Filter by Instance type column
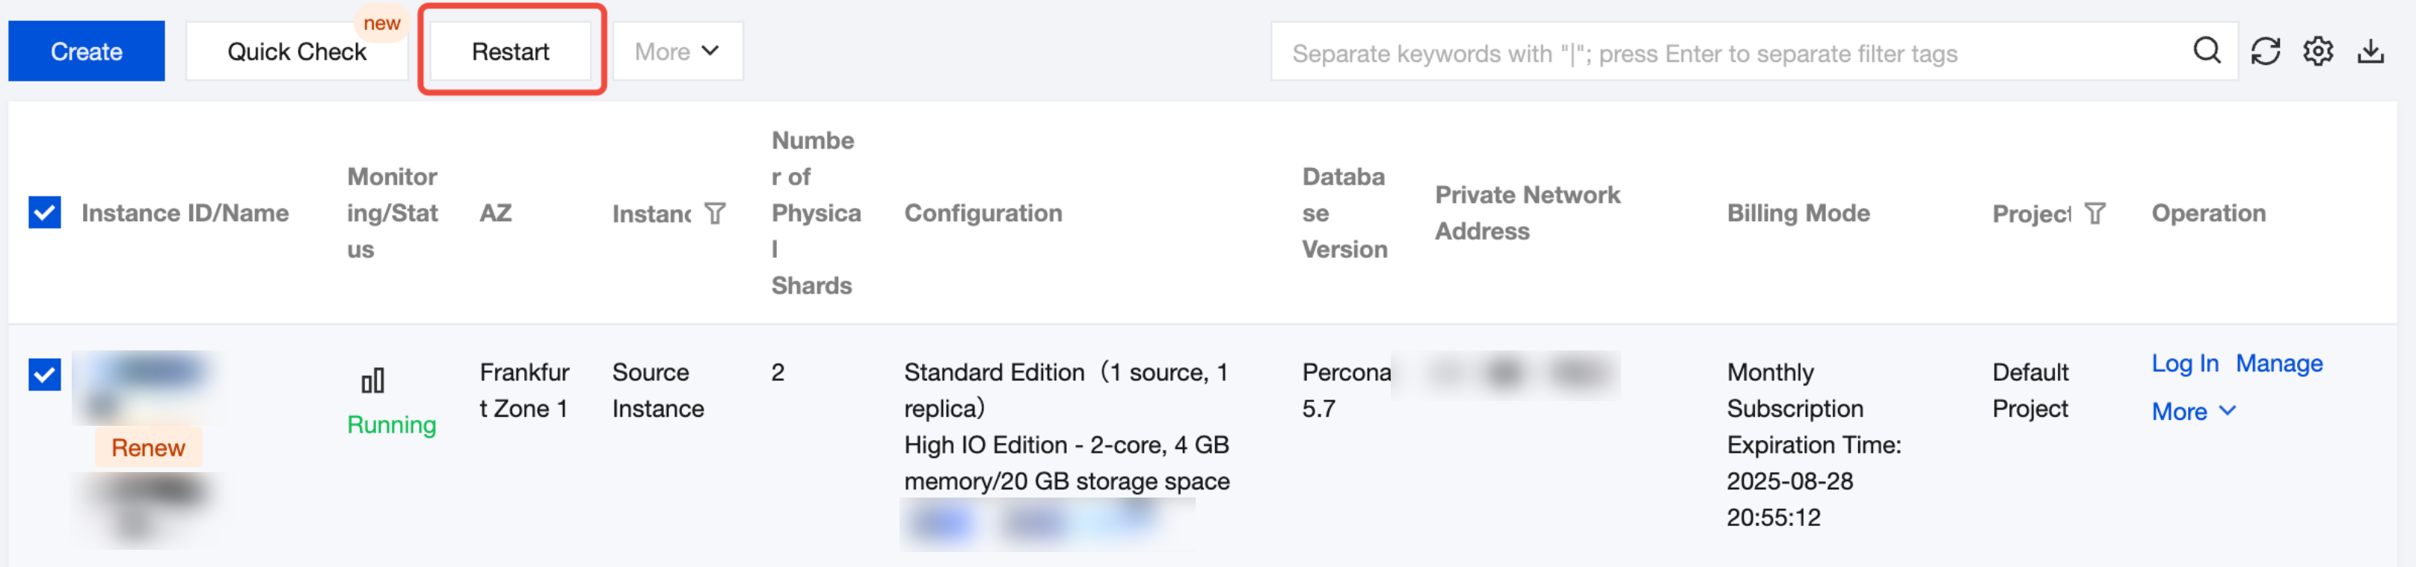 715,214
